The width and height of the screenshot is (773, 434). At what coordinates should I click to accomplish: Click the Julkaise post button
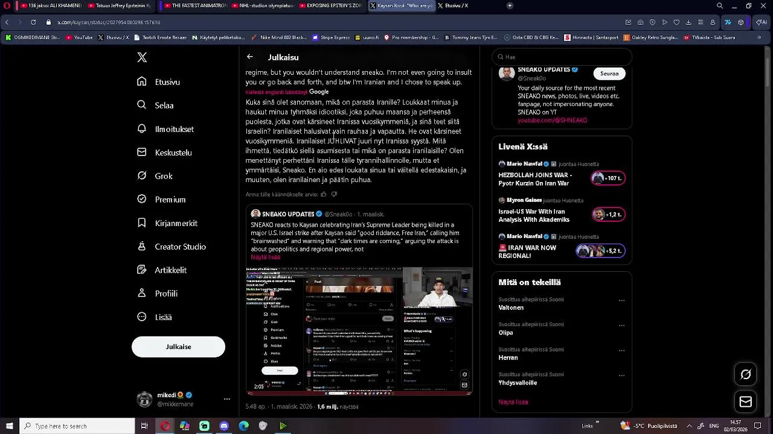[178, 347]
